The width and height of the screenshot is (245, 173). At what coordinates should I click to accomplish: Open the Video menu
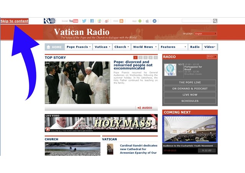click(x=210, y=47)
